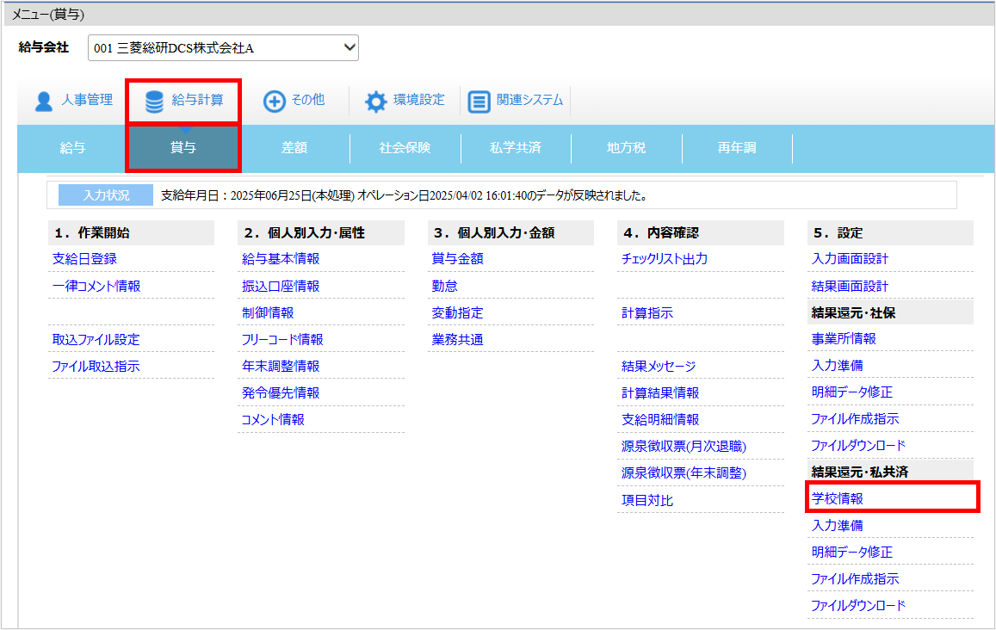Switch to the 私学共済 tab

click(516, 148)
